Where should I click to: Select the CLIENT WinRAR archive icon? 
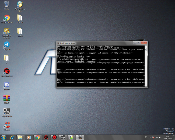click(x=6, y=99)
